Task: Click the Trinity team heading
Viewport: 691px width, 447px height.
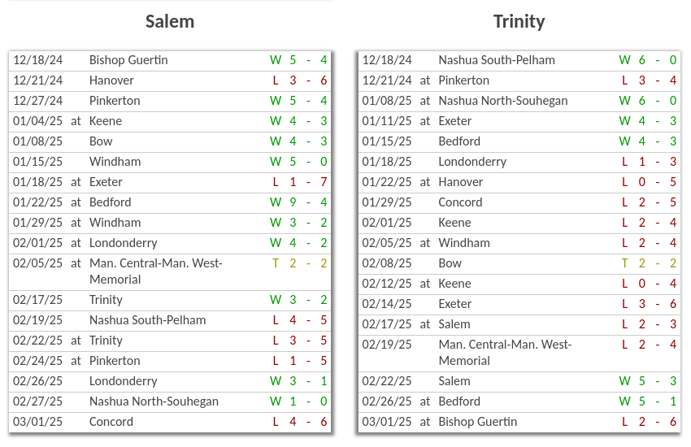Action: point(519,22)
